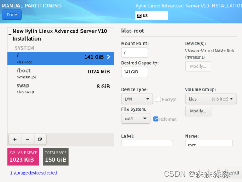
Task: Click the 1024 MiB size value
Action: pos(98,72)
